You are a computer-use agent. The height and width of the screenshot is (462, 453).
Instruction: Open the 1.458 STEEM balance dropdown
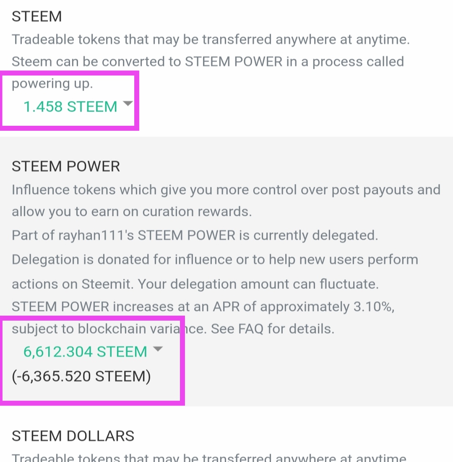click(x=70, y=106)
